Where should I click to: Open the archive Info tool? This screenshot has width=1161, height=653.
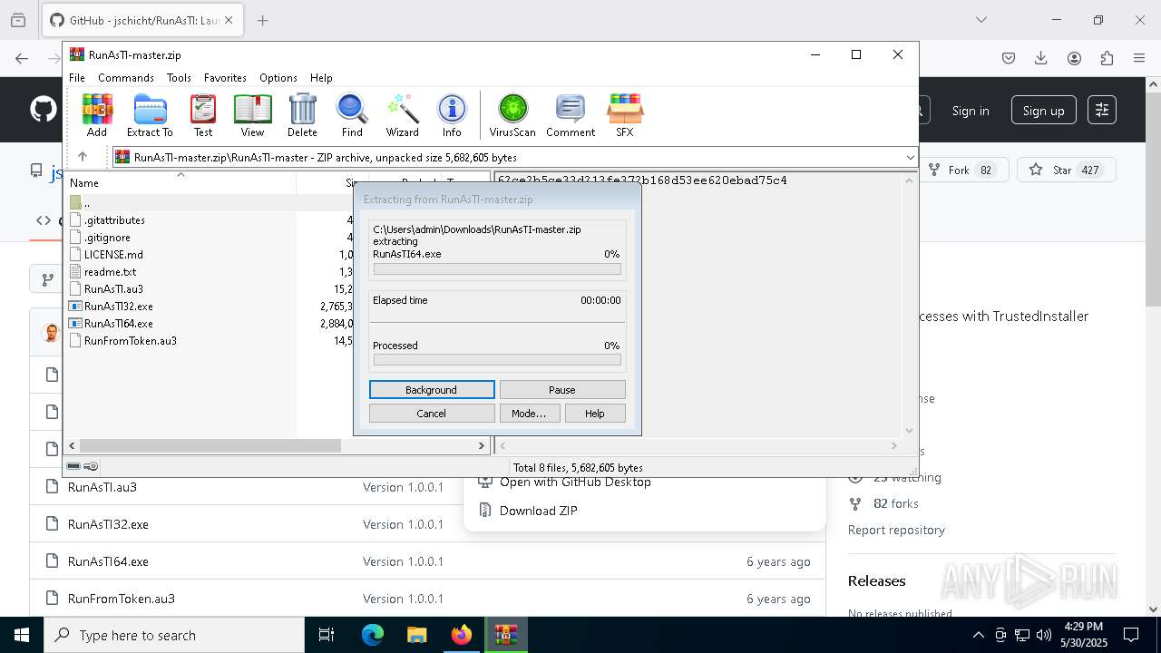click(452, 115)
